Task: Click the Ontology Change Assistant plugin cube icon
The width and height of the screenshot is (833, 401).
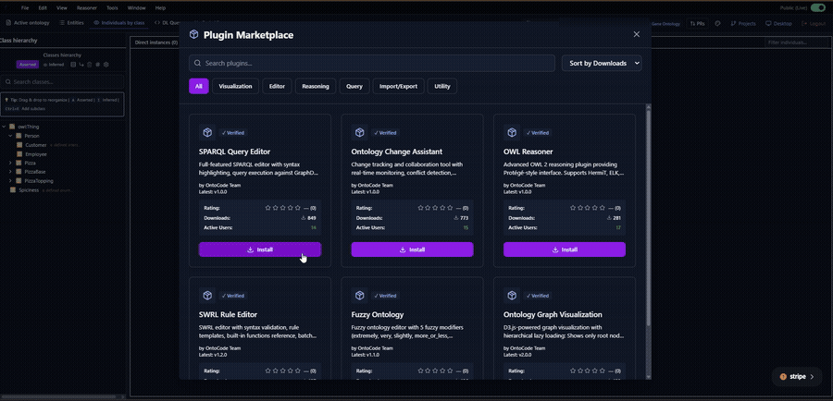Action: pyautogui.click(x=360, y=133)
